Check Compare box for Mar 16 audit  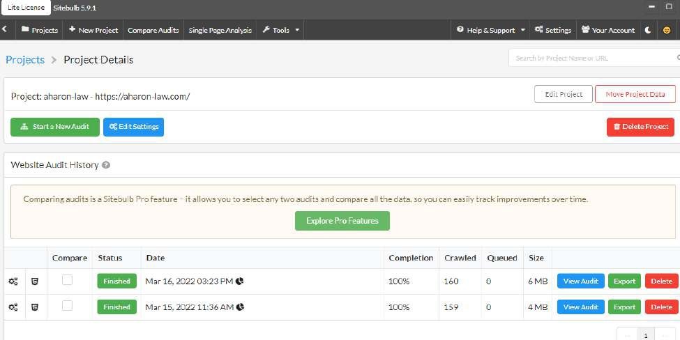(x=67, y=280)
